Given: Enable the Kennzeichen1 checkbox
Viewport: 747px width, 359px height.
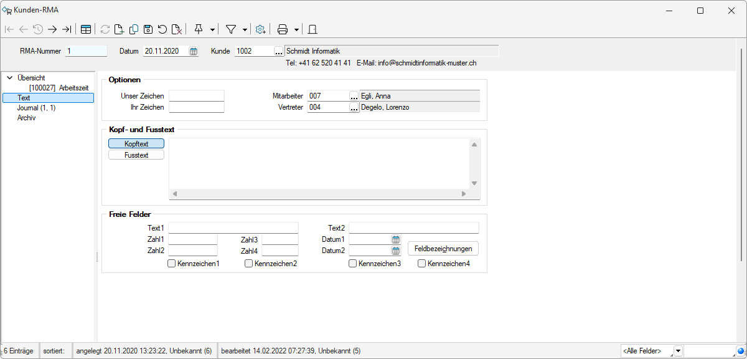Looking at the screenshot, I should (172, 264).
